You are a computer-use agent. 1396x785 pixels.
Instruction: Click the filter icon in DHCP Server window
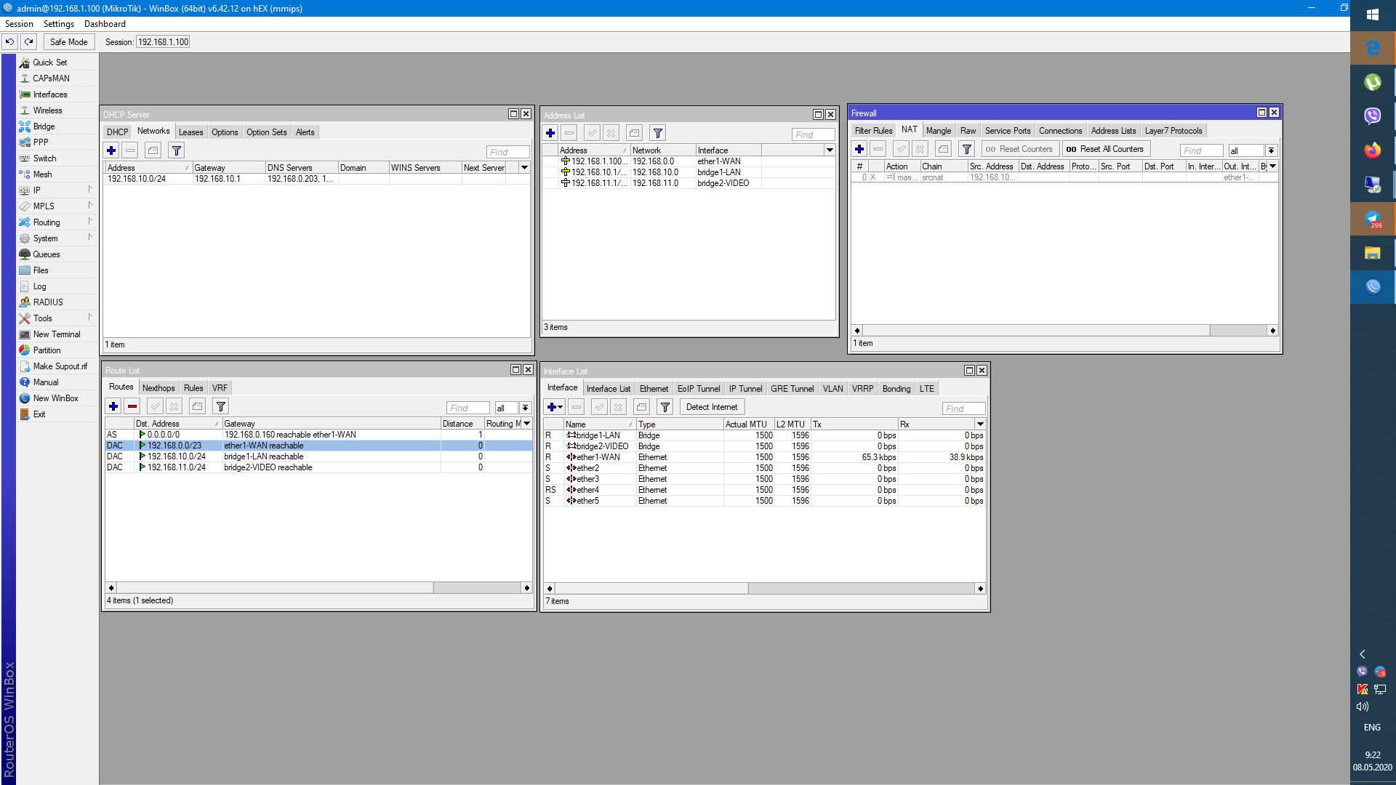pos(176,150)
